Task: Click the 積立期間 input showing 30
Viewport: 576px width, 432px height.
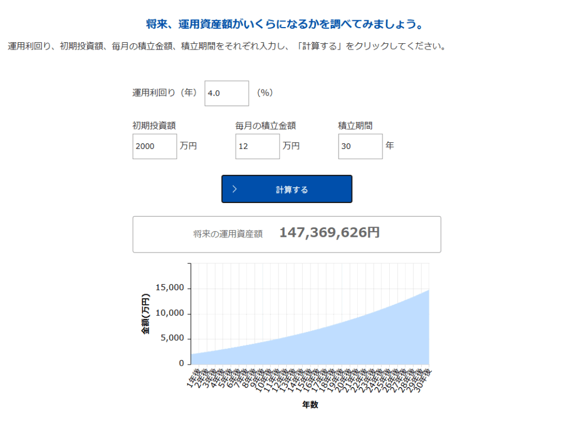Action: (x=360, y=146)
